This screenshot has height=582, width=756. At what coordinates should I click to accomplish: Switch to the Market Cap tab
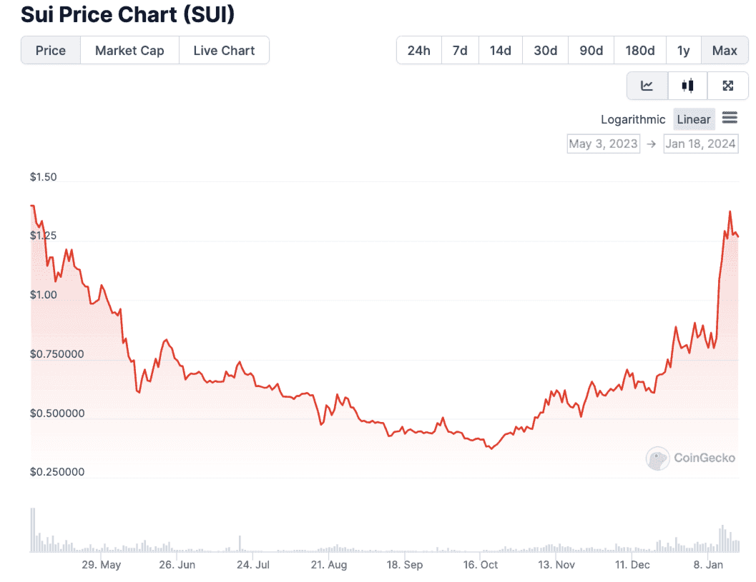point(129,50)
